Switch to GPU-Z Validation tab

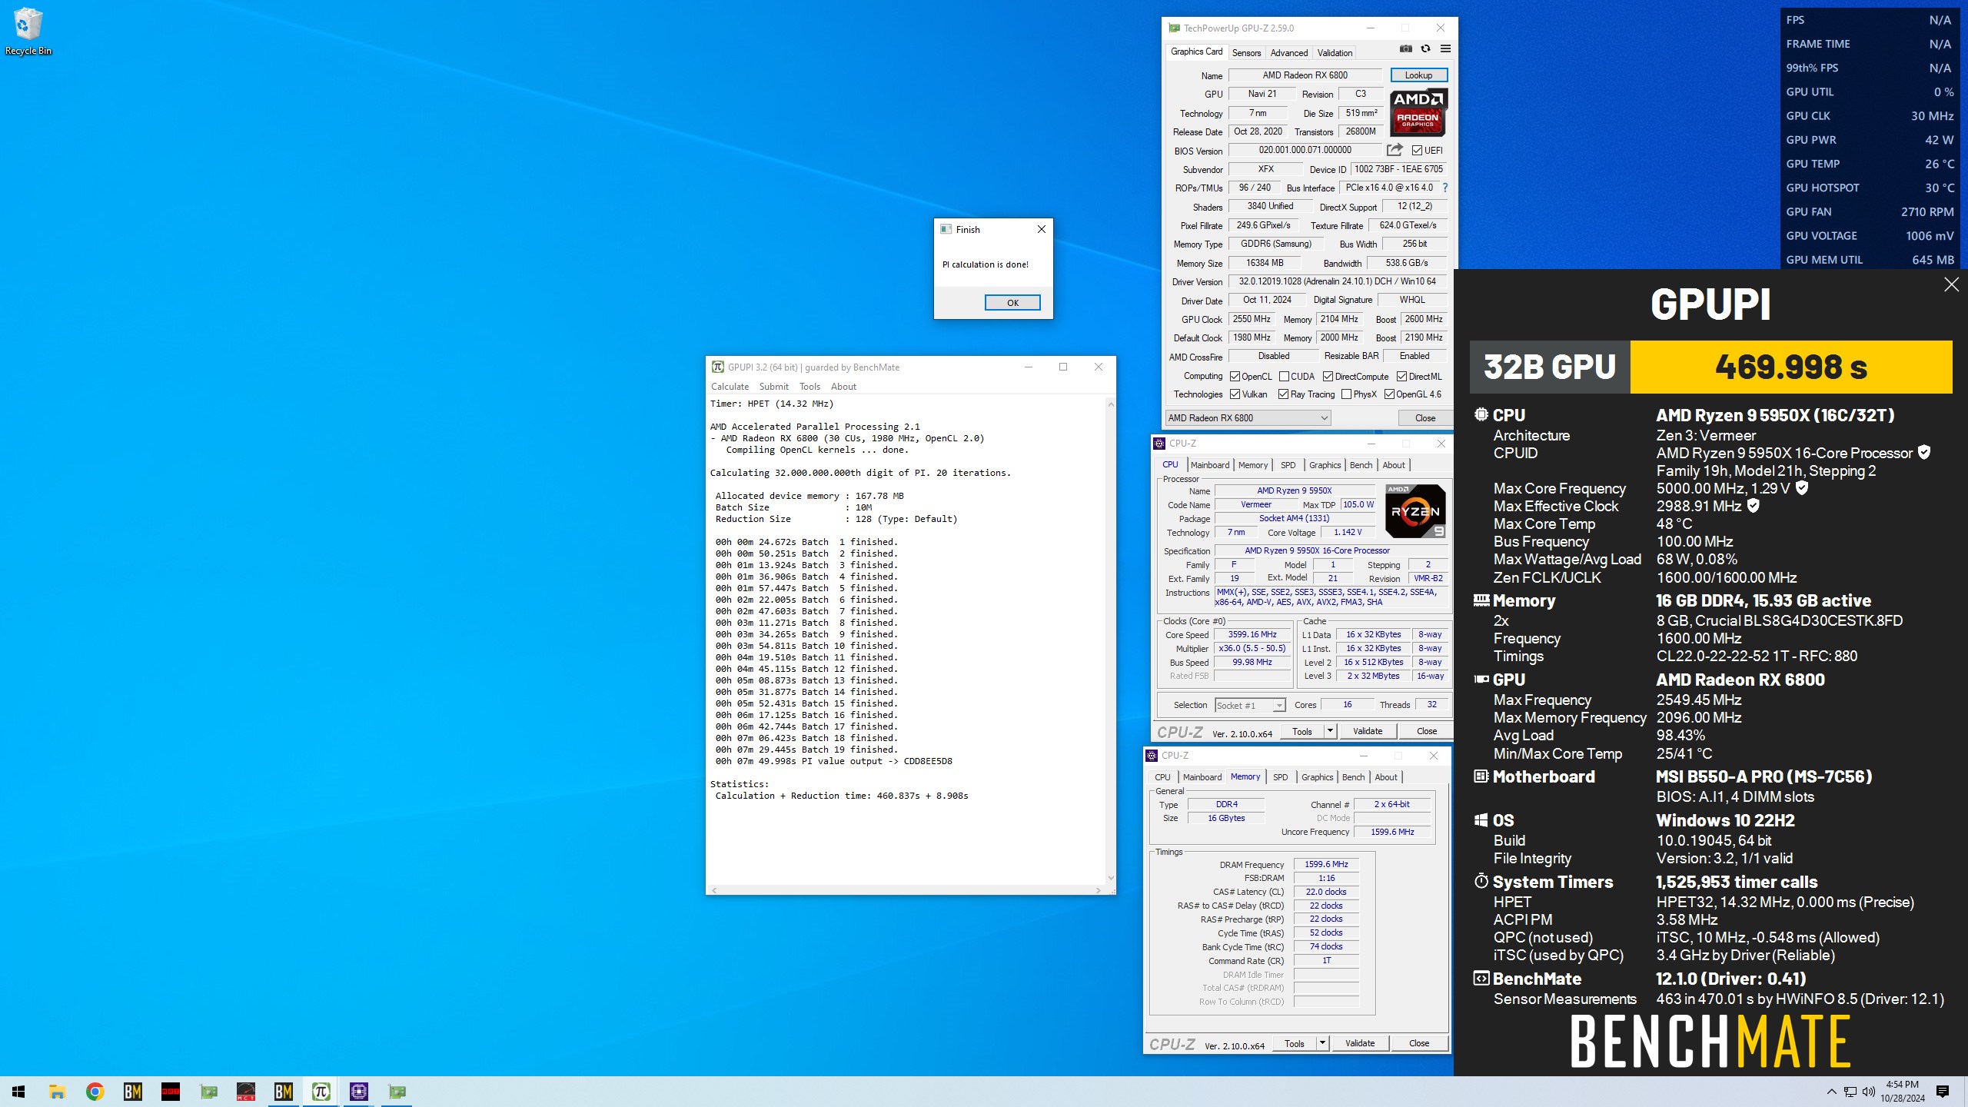(x=1335, y=53)
